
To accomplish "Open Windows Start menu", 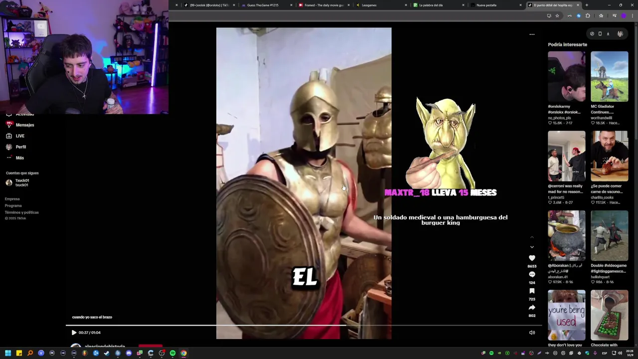I will tap(8, 353).
